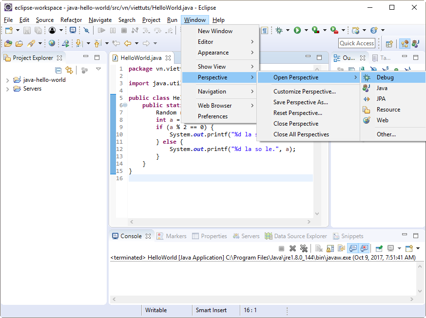Collapse the main method fold marker on line 6
Image resolution: width=426 pixels, height=318 pixels.
(x=125, y=105)
